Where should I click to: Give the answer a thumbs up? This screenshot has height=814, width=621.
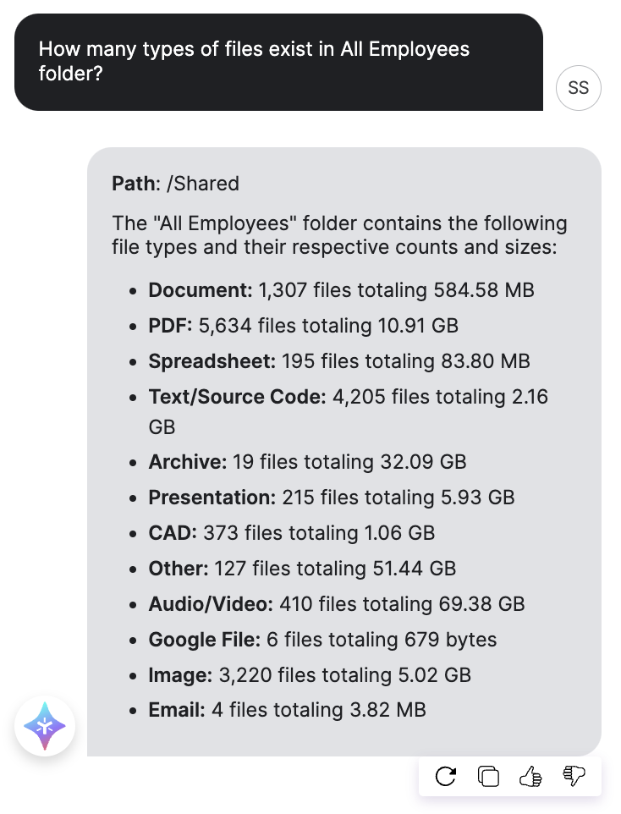point(530,777)
